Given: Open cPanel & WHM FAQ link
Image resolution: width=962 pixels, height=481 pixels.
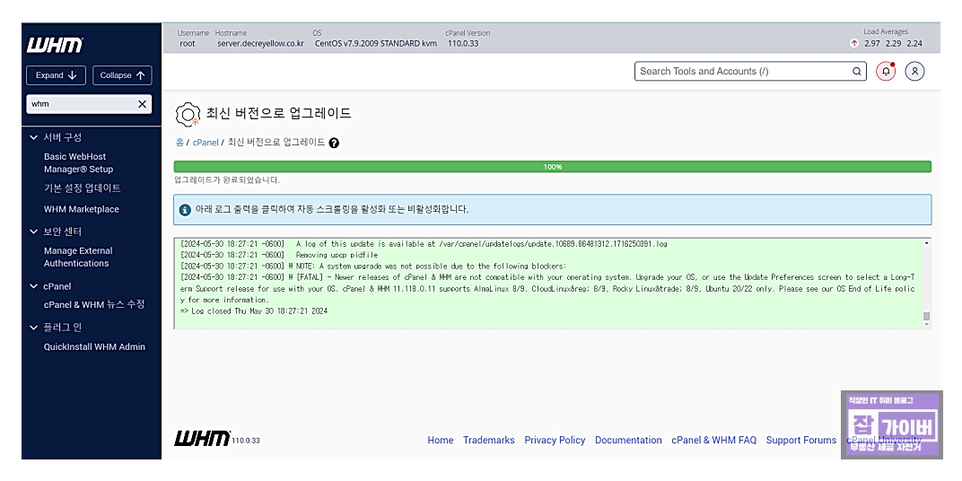Looking at the screenshot, I should tap(713, 440).
